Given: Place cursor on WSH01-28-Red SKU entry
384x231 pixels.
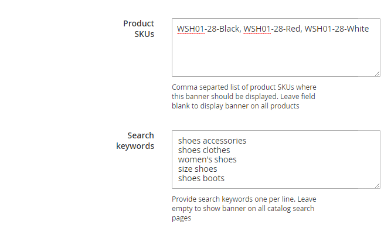Looking at the screenshot, I should tap(273, 29).
